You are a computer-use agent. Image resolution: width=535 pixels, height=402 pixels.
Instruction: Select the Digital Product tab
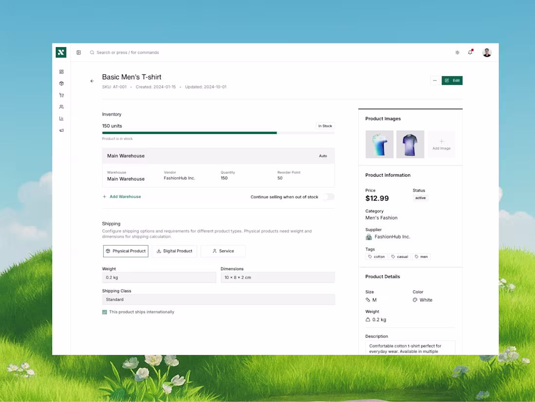coord(174,251)
